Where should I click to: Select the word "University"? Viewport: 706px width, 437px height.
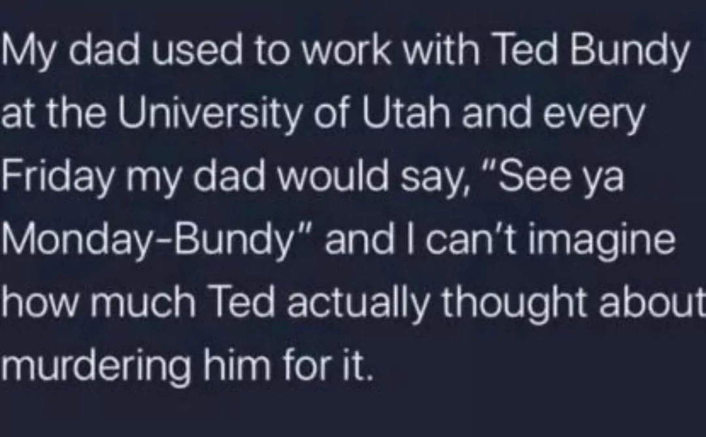210,115
